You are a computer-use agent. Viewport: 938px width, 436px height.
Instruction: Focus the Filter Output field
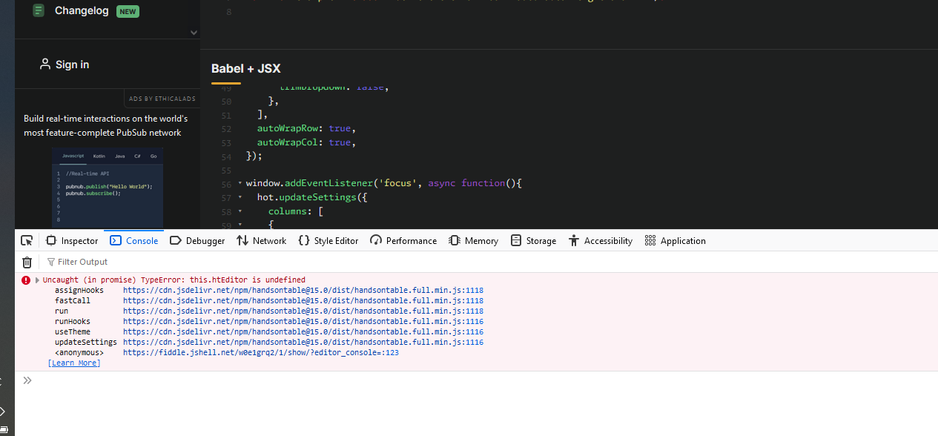click(x=489, y=262)
